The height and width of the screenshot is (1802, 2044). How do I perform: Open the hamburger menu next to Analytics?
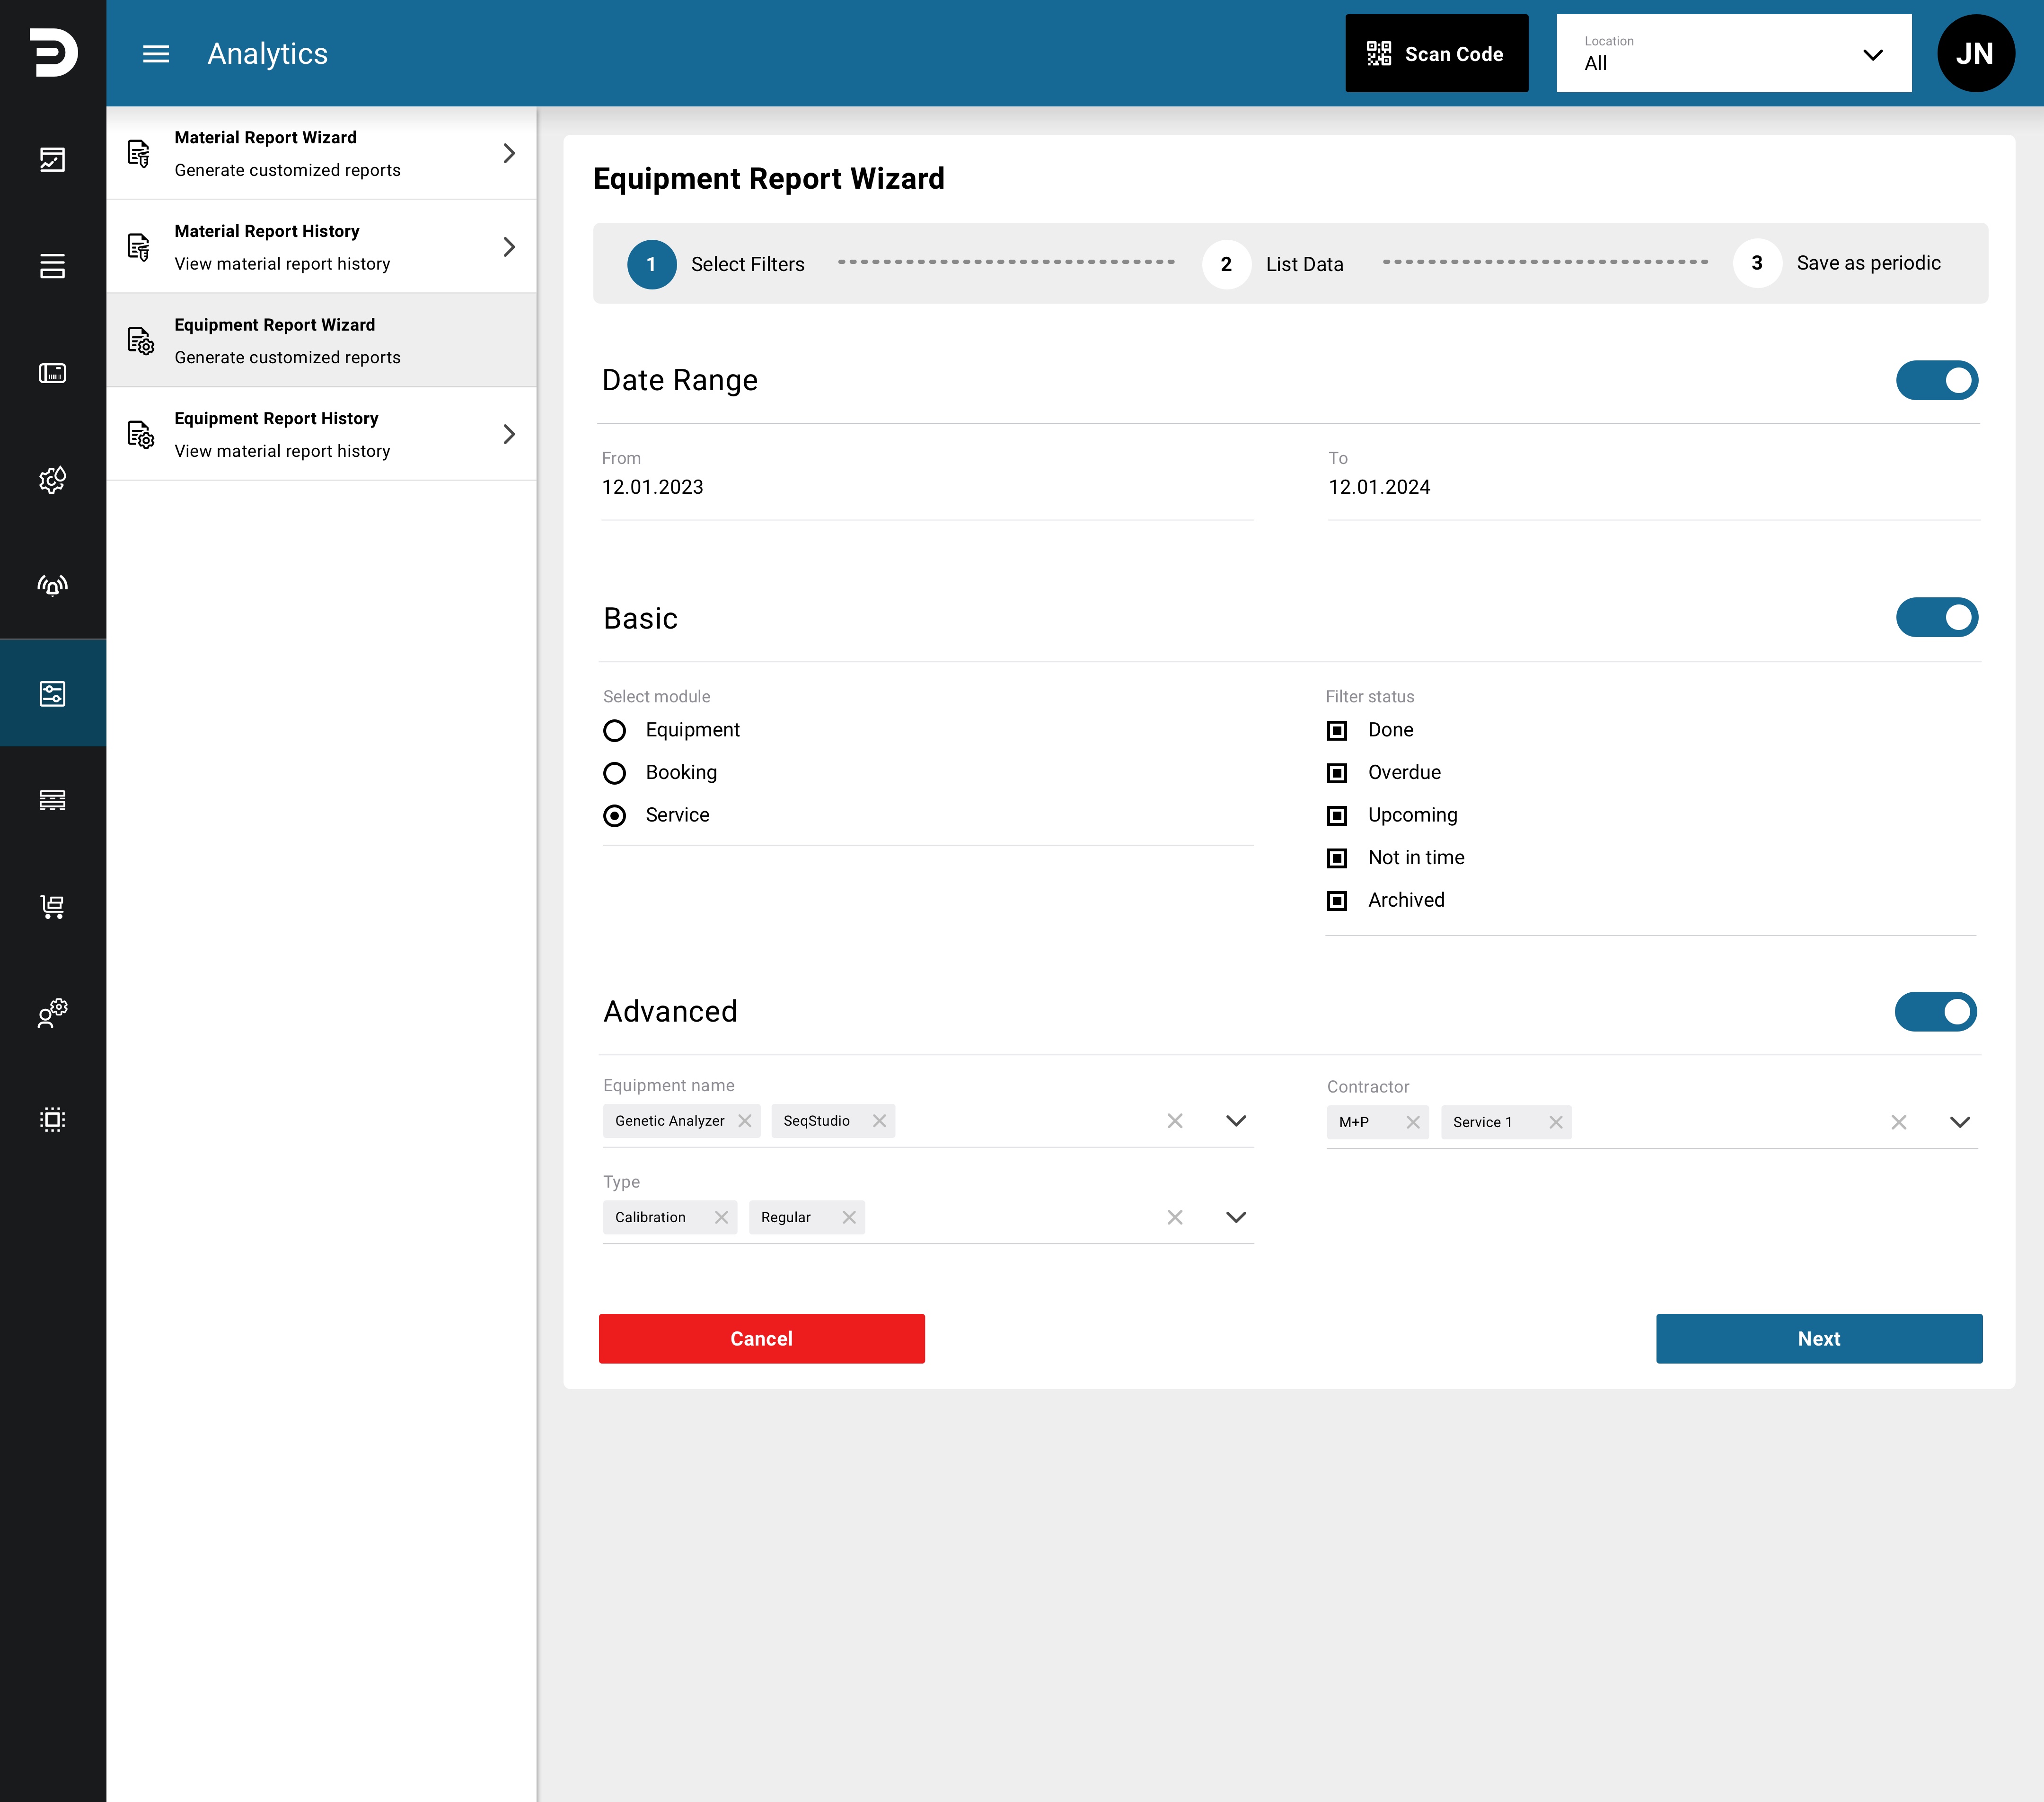156,54
